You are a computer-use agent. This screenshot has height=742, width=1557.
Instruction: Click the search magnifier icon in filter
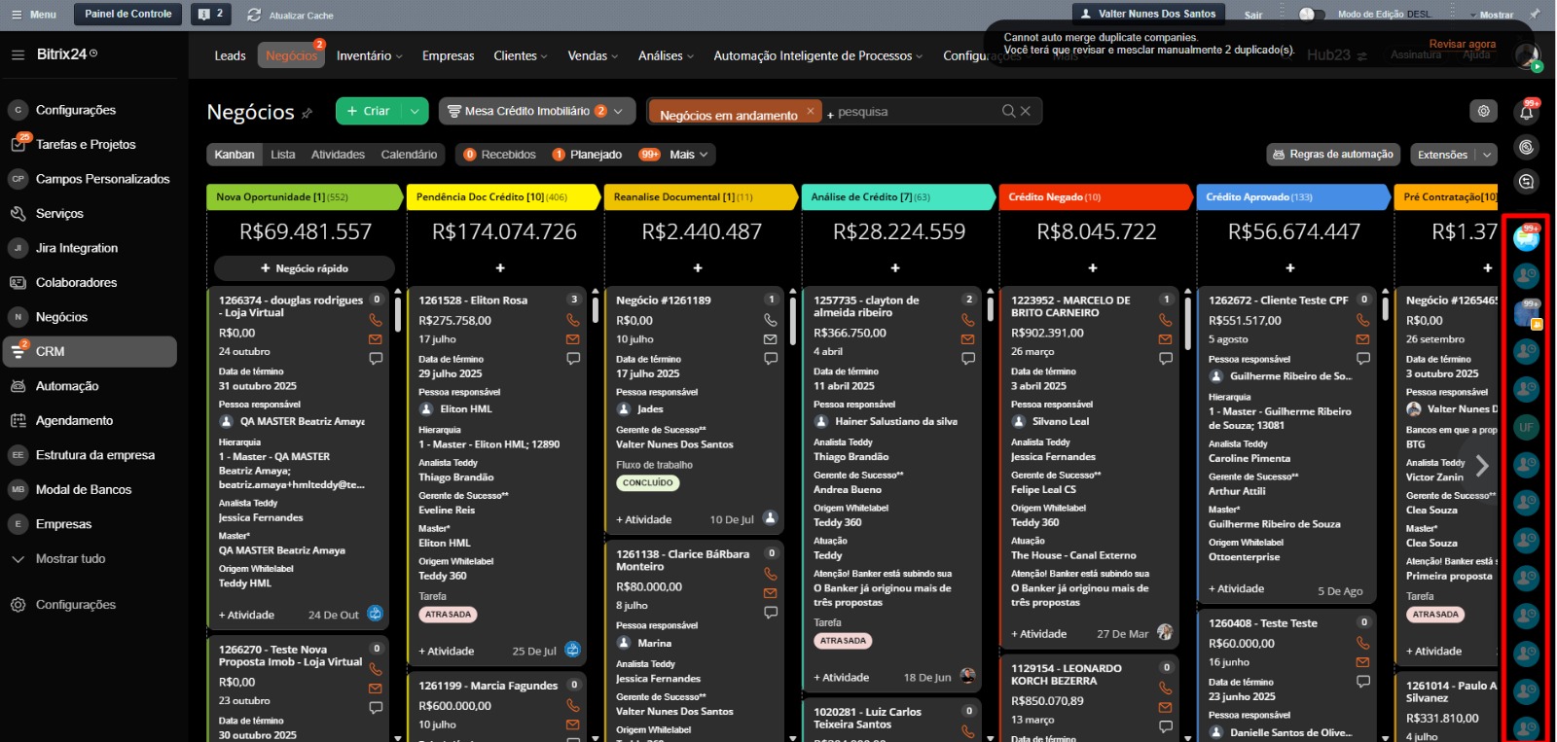tap(1009, 111)
